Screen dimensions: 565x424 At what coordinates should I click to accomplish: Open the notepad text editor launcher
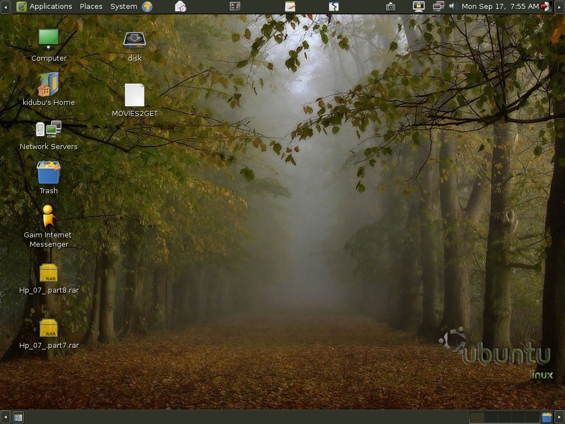(x=290, y=7)
